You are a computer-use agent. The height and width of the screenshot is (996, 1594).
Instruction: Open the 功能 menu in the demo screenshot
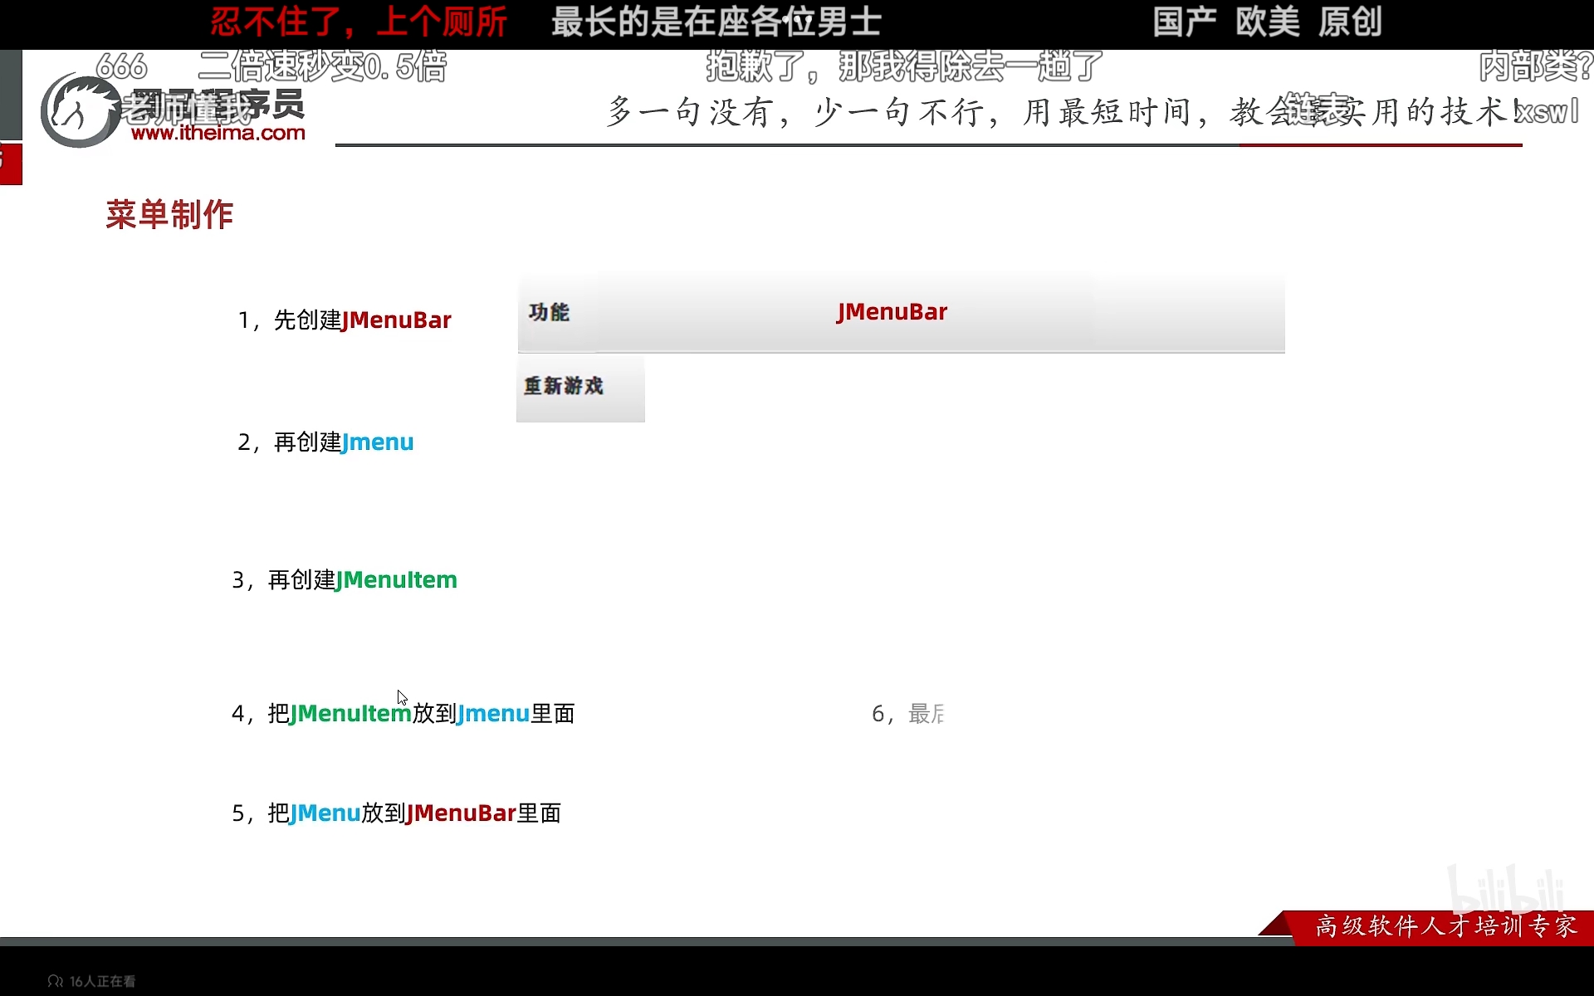[x=549, y=313]
